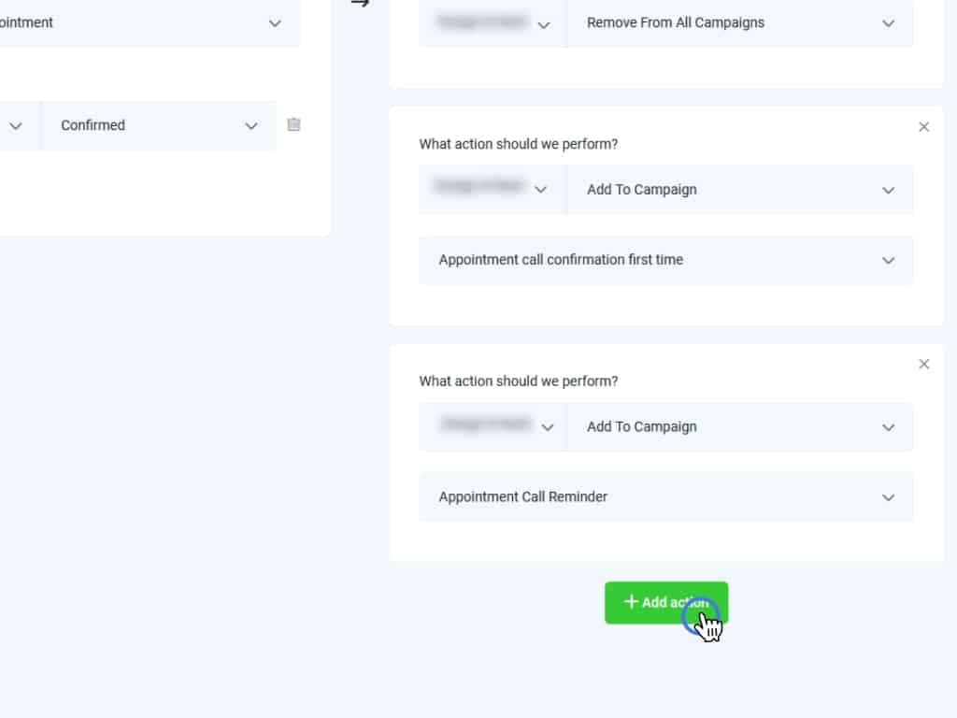The width and height of the screenshot is (957, 718).
Task: Click the arrow icon between the panels
Action: tap(360, 3)
